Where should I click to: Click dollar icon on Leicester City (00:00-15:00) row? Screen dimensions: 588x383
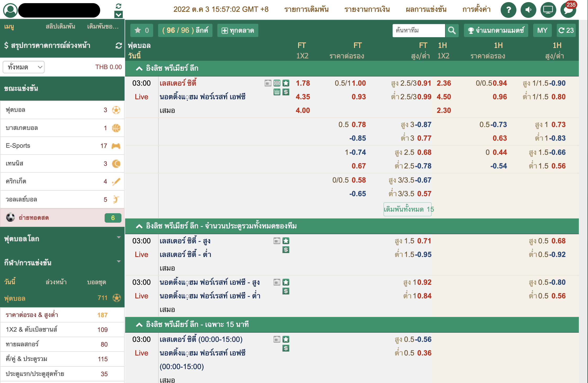point(286,348)
